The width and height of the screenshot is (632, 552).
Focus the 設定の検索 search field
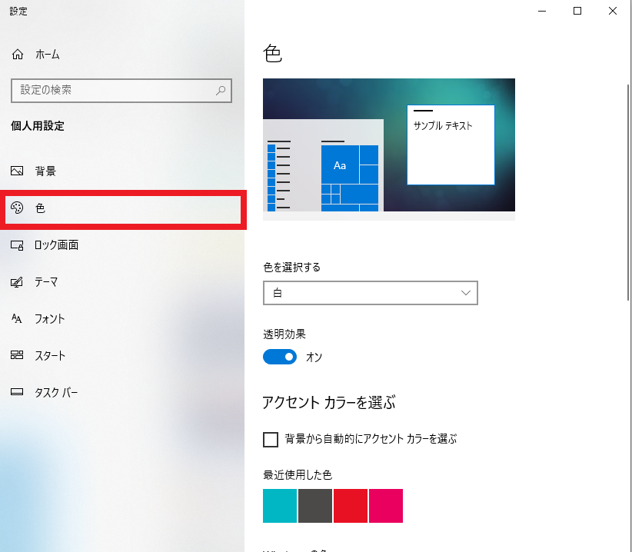121,90
